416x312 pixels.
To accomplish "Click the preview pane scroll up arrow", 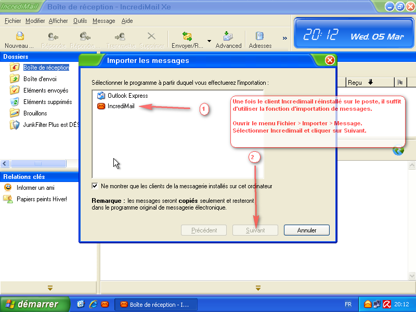I will [x=412, y=165].
